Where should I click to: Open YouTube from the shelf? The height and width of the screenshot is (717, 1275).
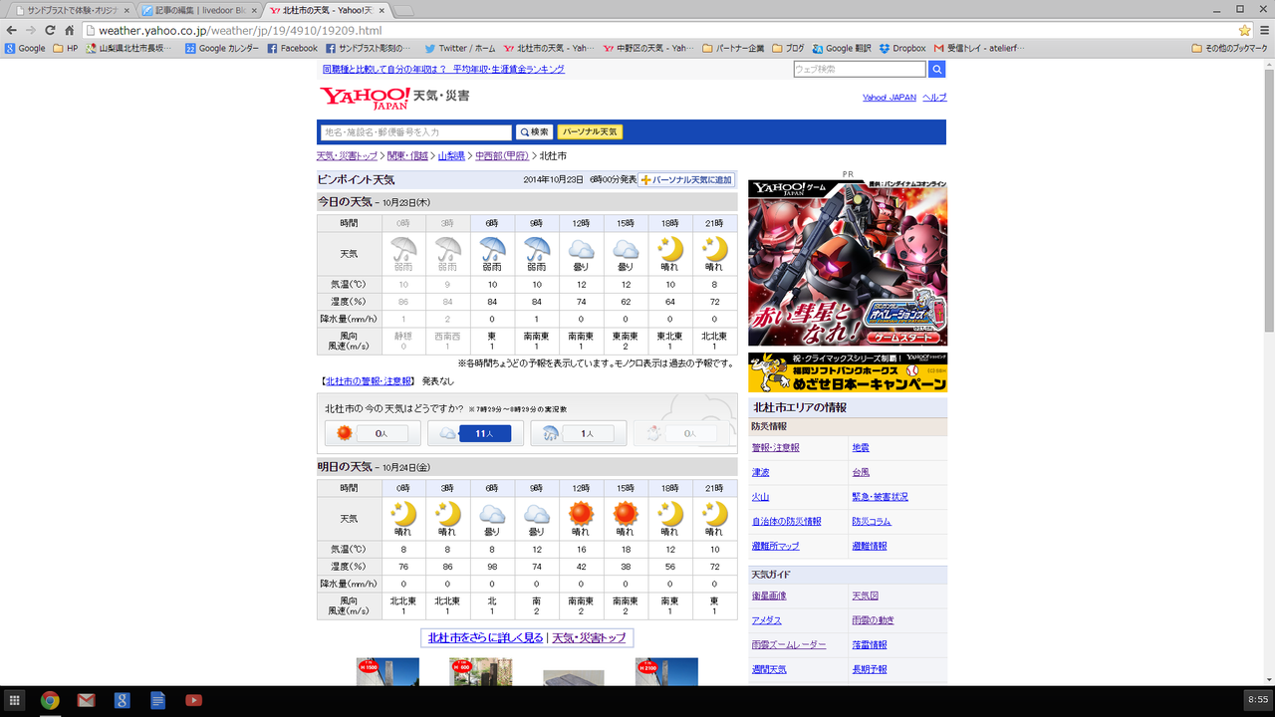point(193,700)
